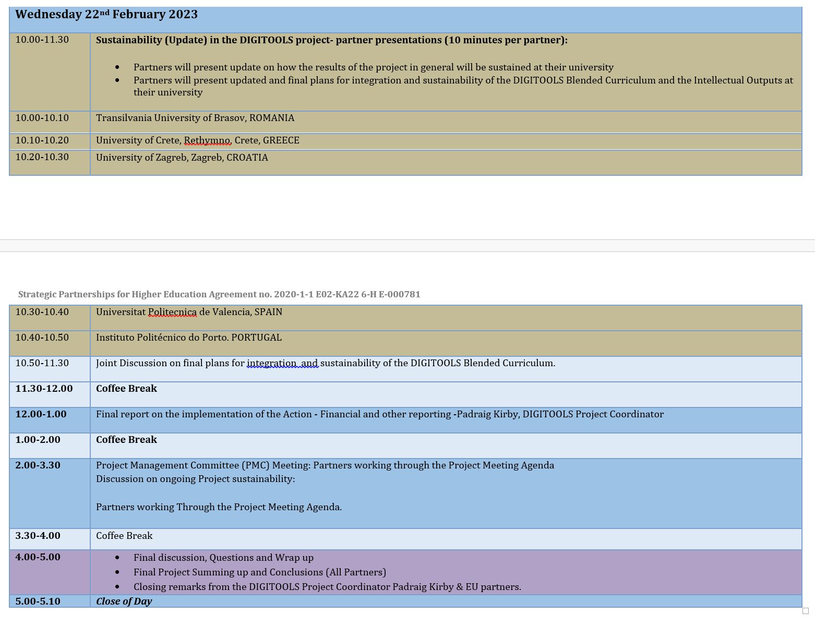Click the page header text Strategic Partnerships agreement
The height and width of the screenshot is (626, 815).
[219, 294]
